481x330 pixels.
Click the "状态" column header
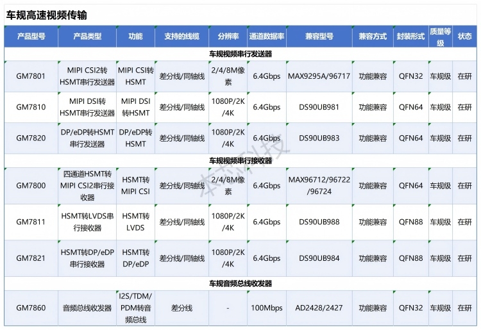464,37
